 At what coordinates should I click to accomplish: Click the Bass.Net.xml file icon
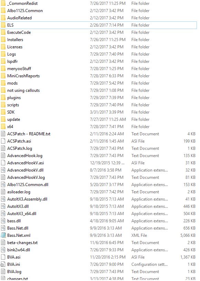tap(3, 235)
